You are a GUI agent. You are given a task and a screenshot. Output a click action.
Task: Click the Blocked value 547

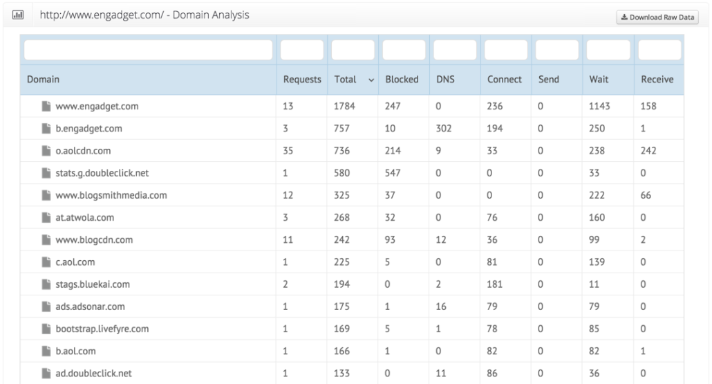(393, 173)
